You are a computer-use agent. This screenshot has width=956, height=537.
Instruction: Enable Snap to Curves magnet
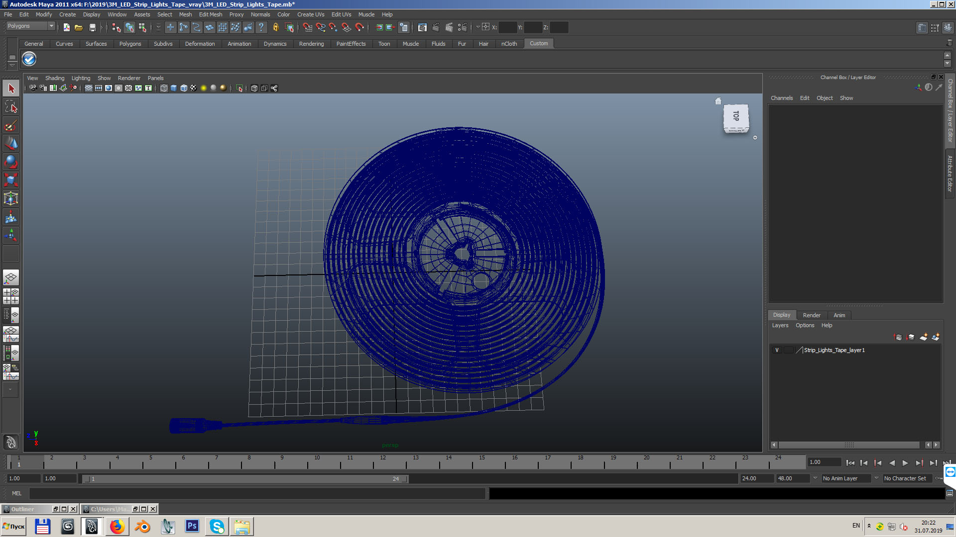(320, 27)
